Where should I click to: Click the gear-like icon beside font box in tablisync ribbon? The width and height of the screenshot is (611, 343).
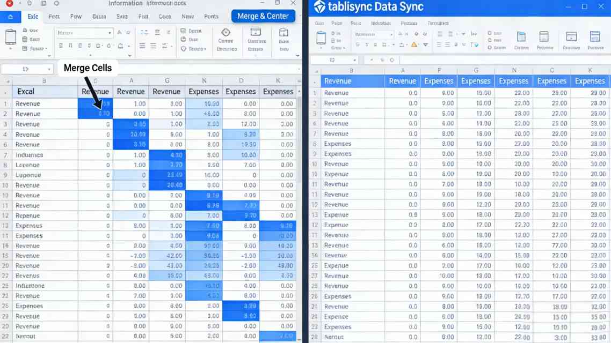pos(416,34)
